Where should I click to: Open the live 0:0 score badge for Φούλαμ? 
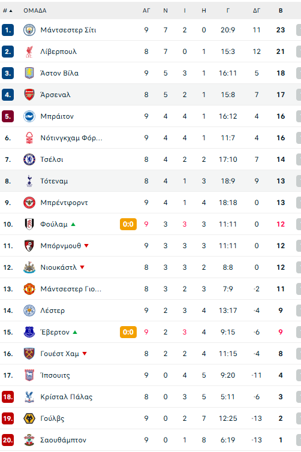click(128, 224)
